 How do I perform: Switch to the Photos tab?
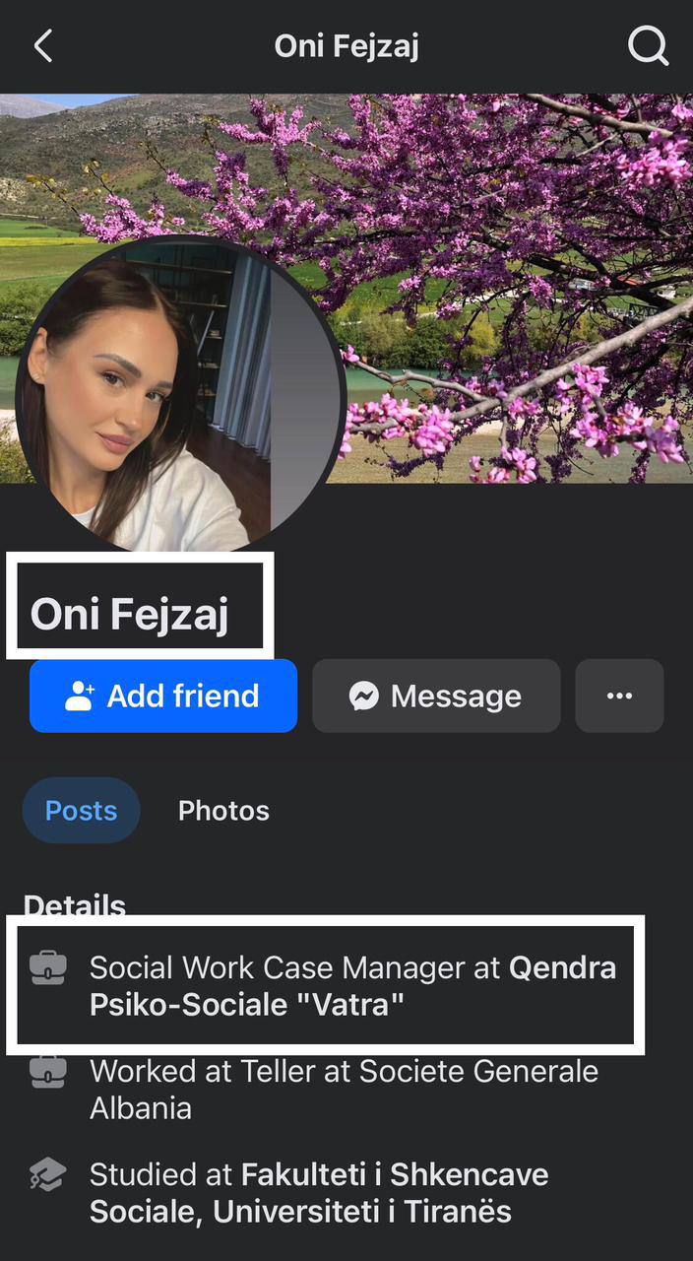point(223,810)
